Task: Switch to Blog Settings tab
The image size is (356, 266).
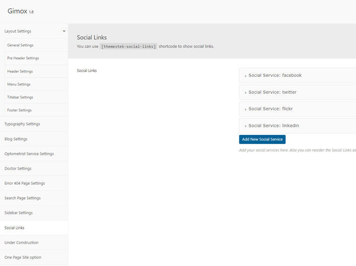Action: (x=16, y=139)
